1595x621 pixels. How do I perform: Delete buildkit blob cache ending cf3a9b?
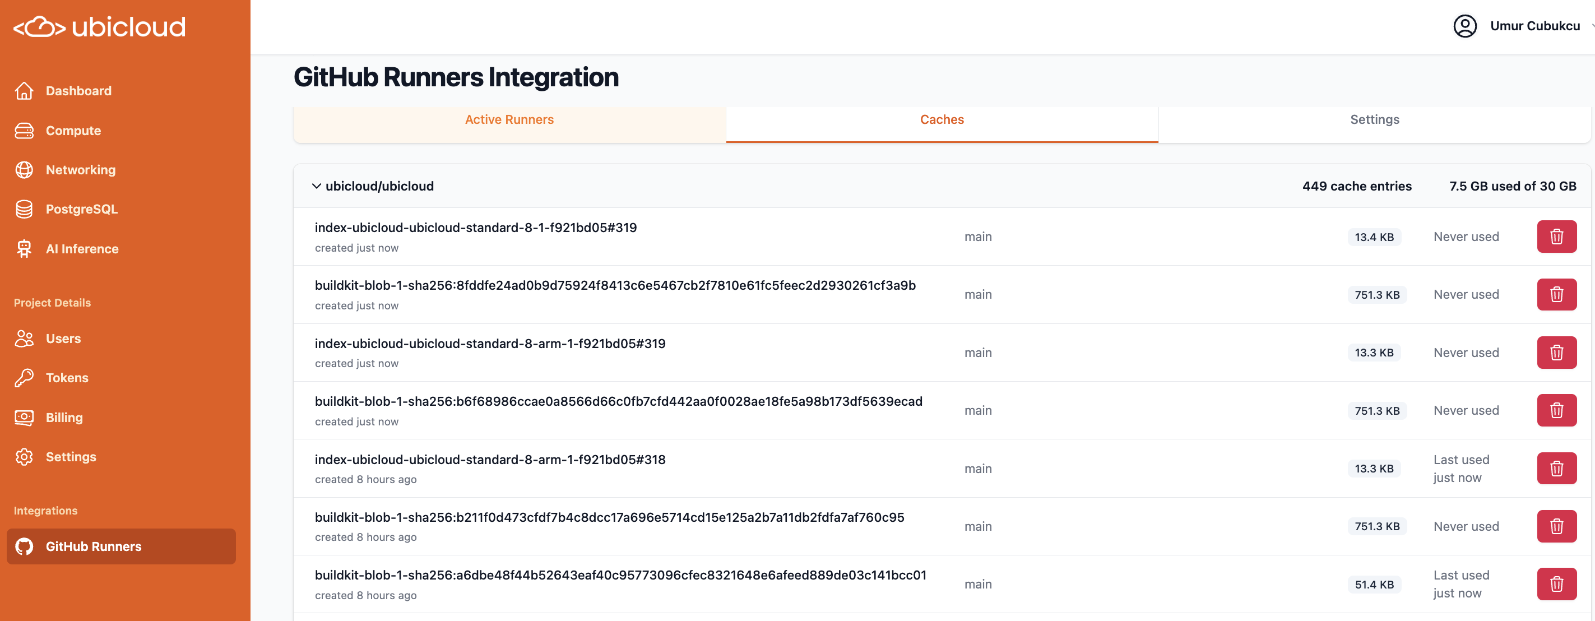click(1556, 294)
